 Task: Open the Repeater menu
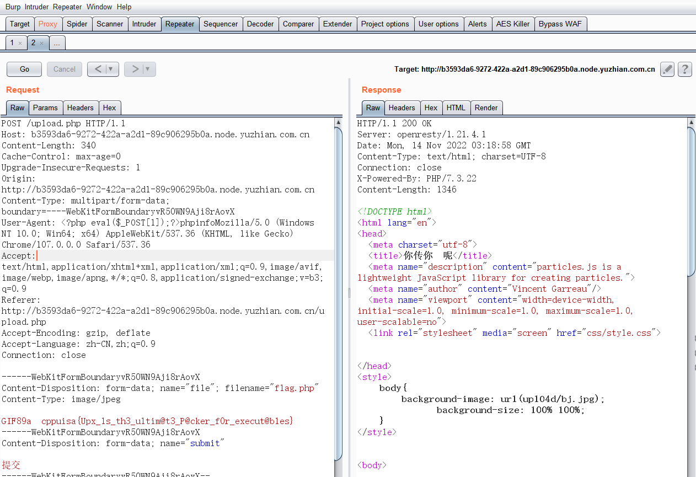tap(67, 7)
